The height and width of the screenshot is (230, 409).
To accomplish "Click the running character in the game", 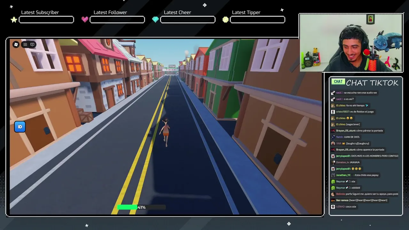I will click(165, 132).
